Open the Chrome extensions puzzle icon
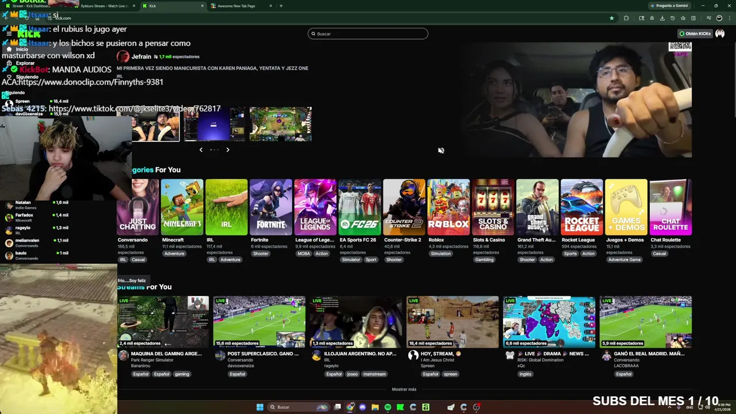Viewport: 736px width, 414px height. (626, 18)
